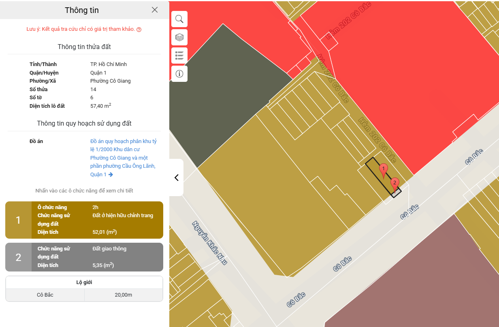Viewport: 499px width, 327px height.
Task: Click the large red parcel on the map
Action: pyautogui.click(x=405, y=81)
